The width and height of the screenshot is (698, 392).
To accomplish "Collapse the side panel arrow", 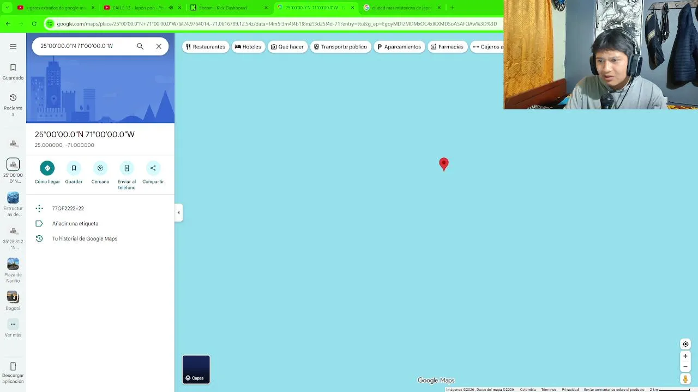I will coord(178,213).
